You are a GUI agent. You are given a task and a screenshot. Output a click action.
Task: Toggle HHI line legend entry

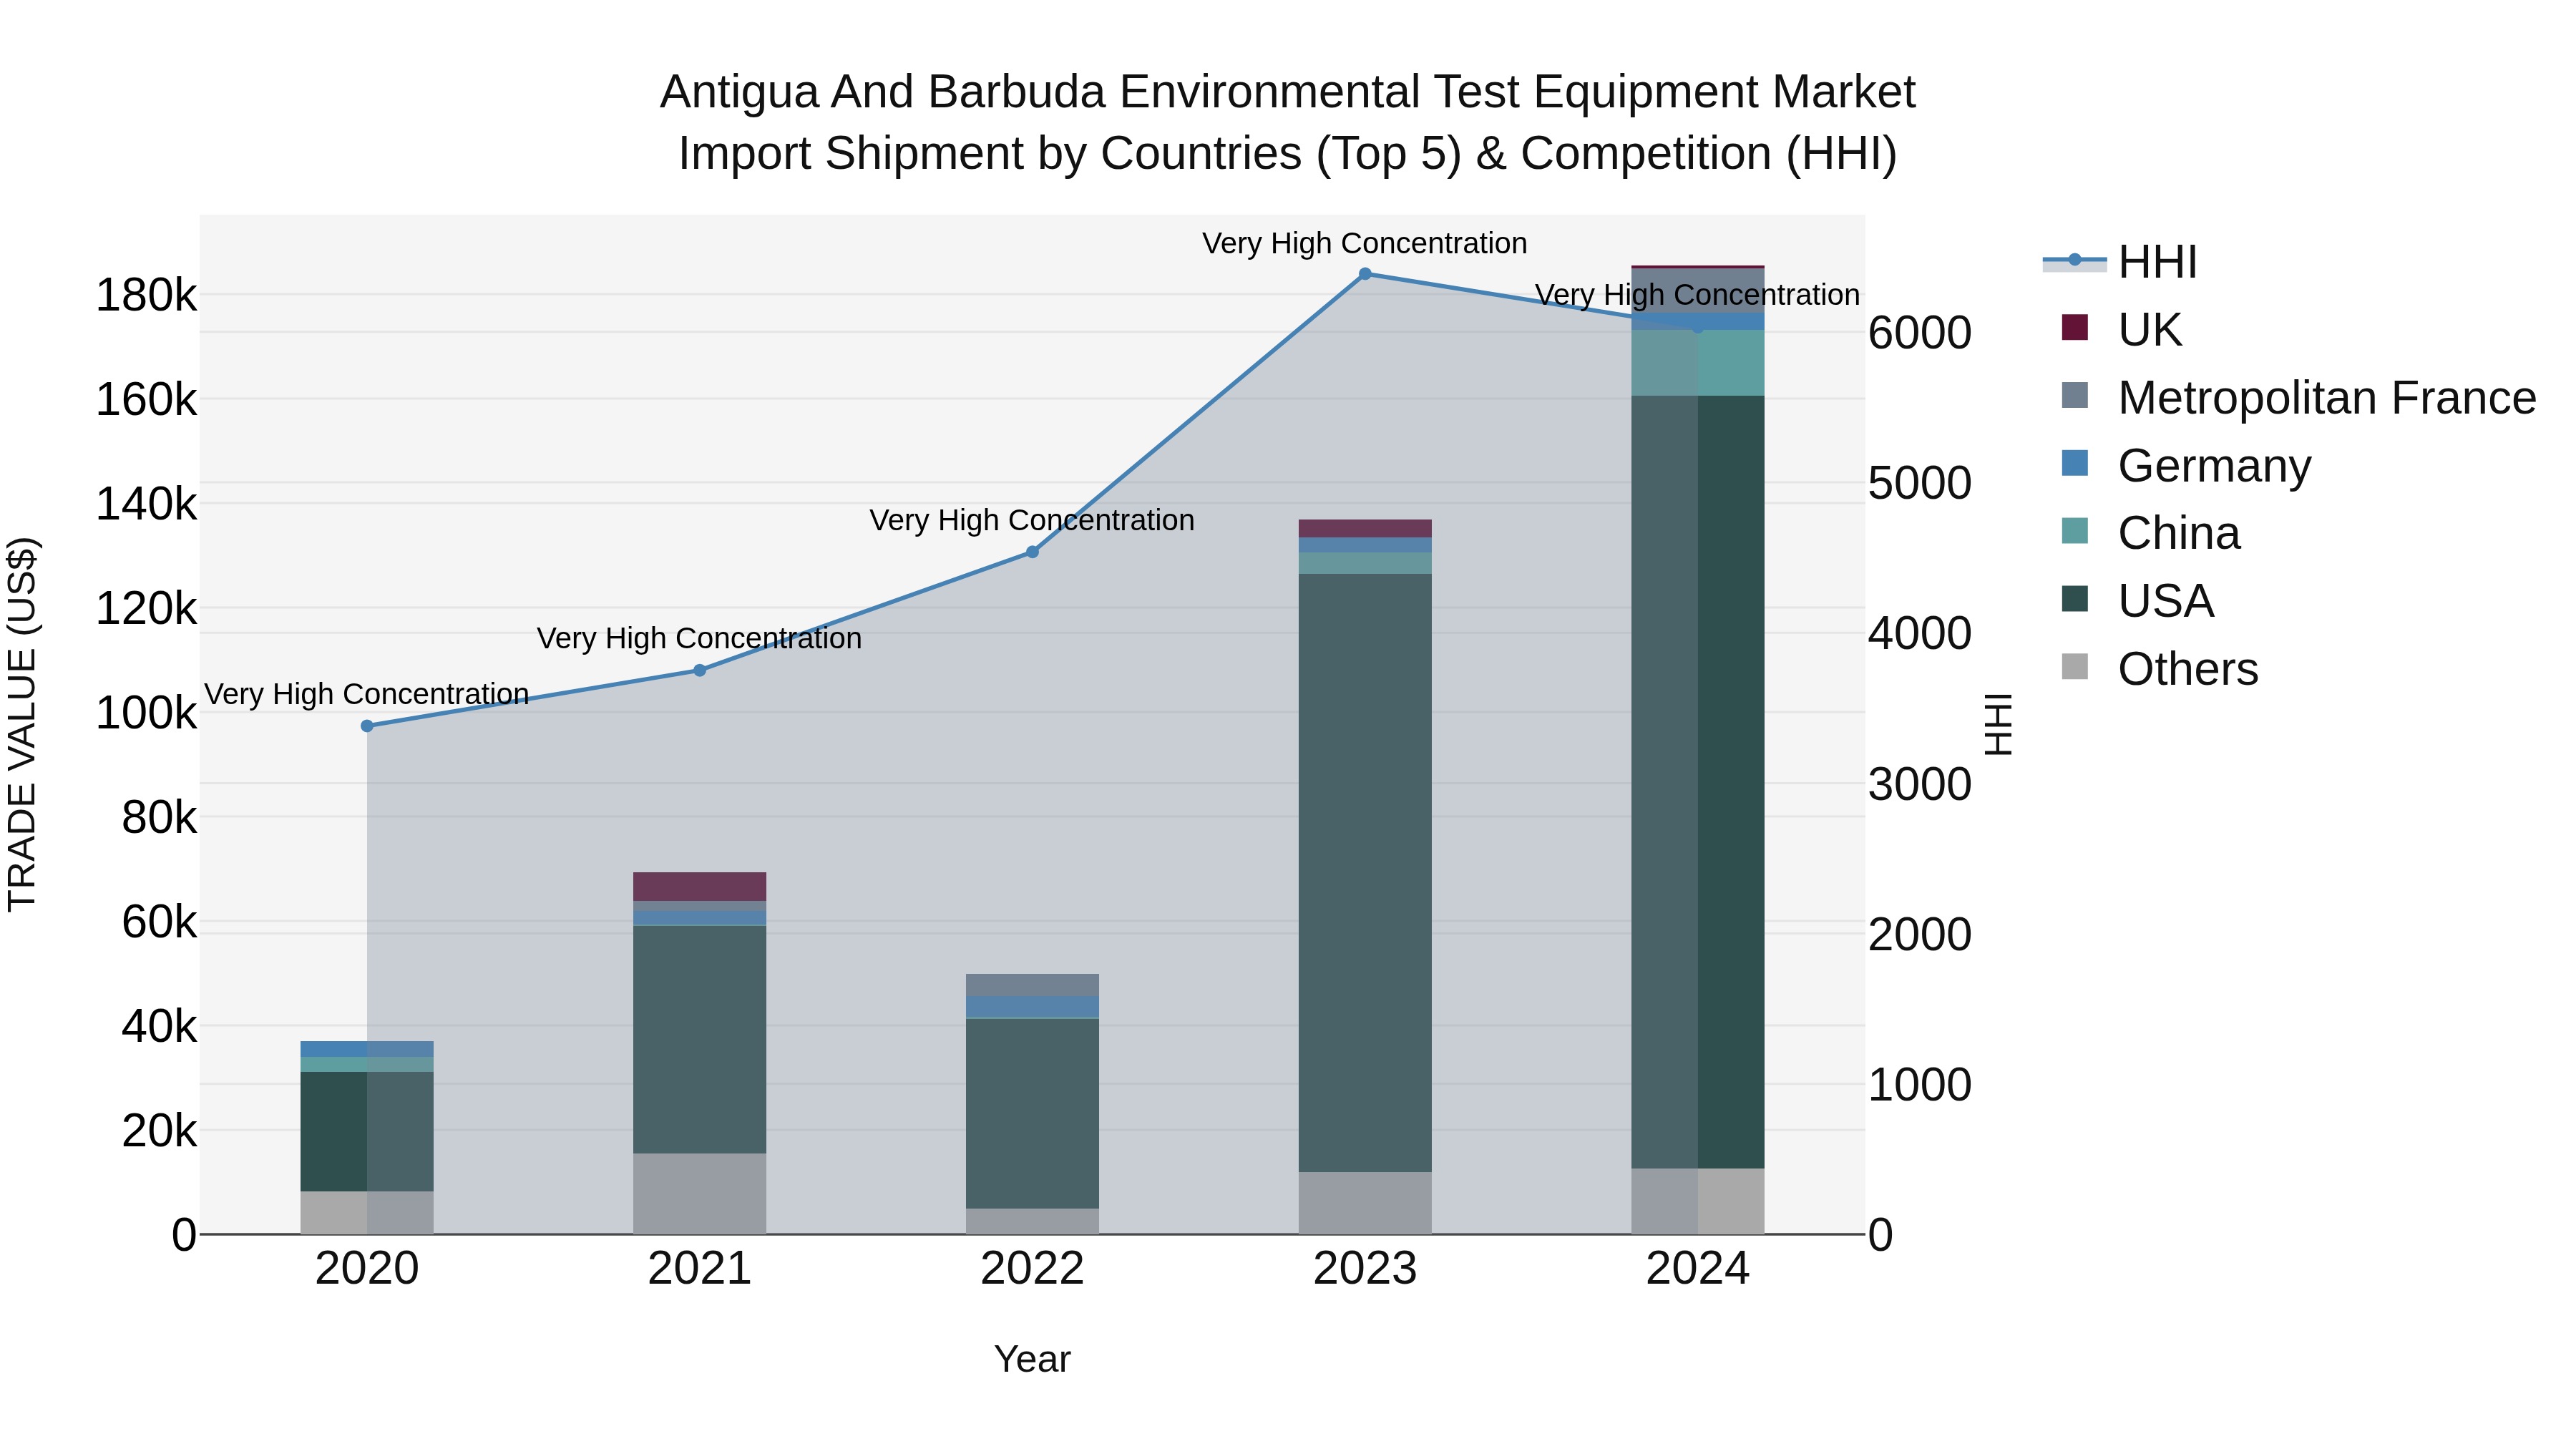pyautogui.click(x=2120, y=262)
